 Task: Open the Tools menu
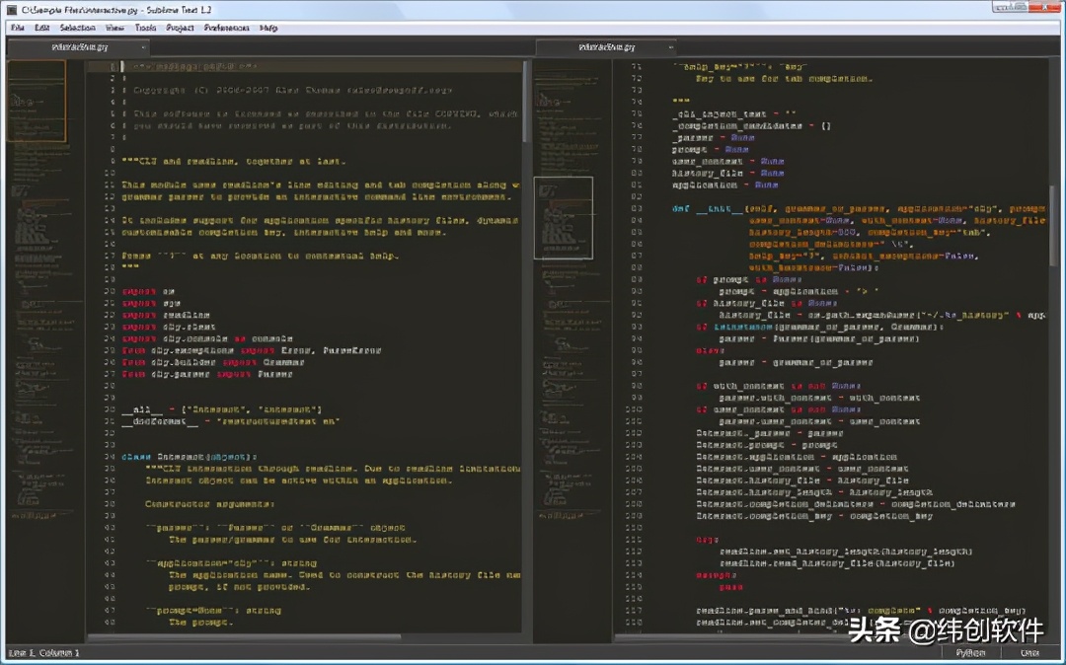[145, 28]
